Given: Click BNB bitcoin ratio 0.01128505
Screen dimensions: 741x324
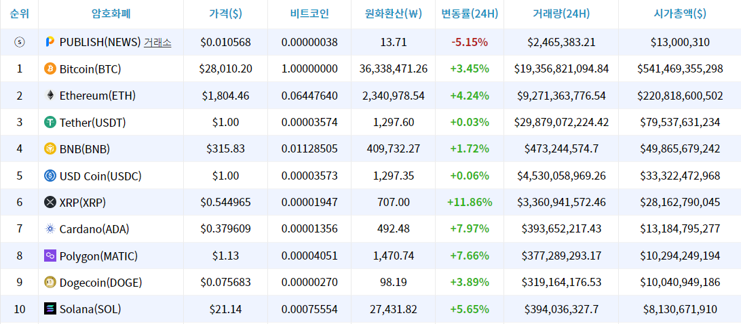Looking at the screenshot, I should point(309,148).
